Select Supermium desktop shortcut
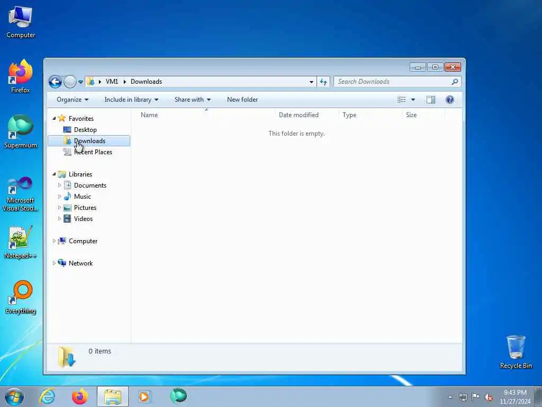 click(21, 131)
